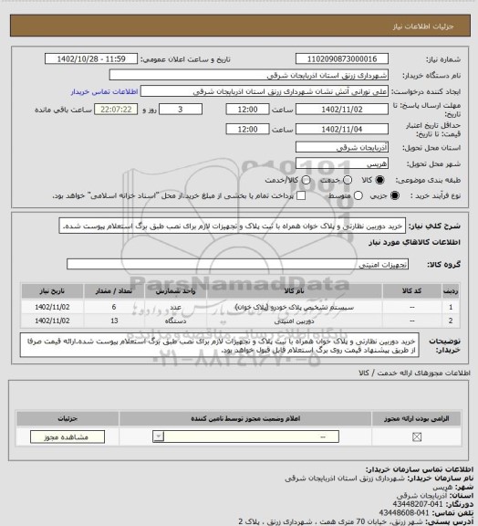Click the اطلاعات کالاهای مورد نیاز heading
This screenshot has height=526, width=478.
(x=414, y=242)
